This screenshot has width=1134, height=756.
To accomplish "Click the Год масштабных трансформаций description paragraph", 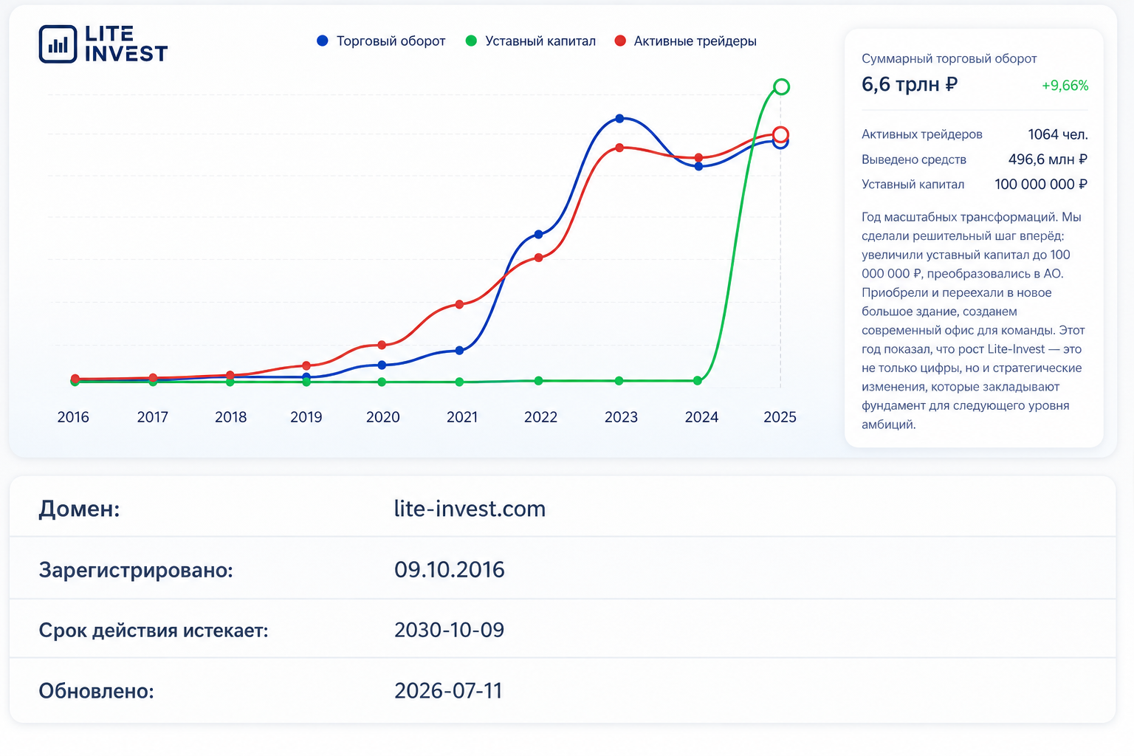I will [x=973, y=320].
